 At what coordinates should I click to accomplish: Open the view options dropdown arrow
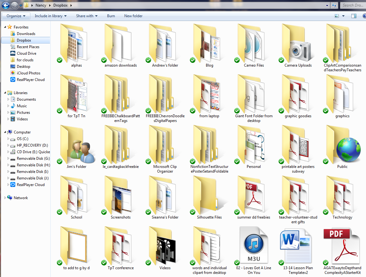point(343,16)
